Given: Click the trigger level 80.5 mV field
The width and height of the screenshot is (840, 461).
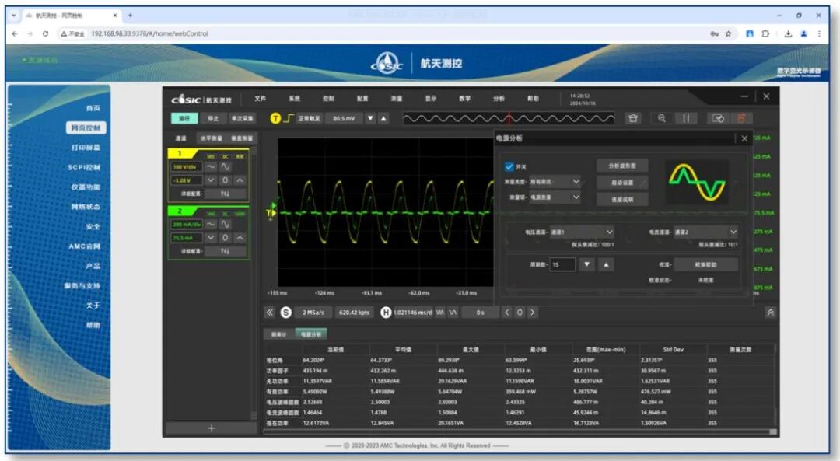Looking at the screenshot, I should pos(344,118).
